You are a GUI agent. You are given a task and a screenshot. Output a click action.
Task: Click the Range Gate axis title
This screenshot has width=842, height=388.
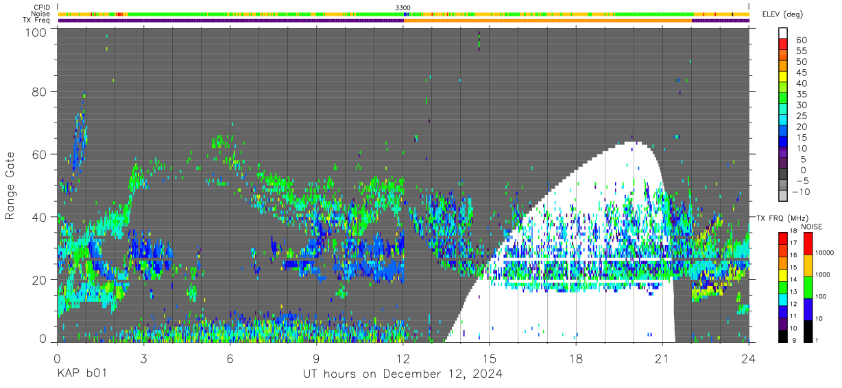[x=10, y=185]
